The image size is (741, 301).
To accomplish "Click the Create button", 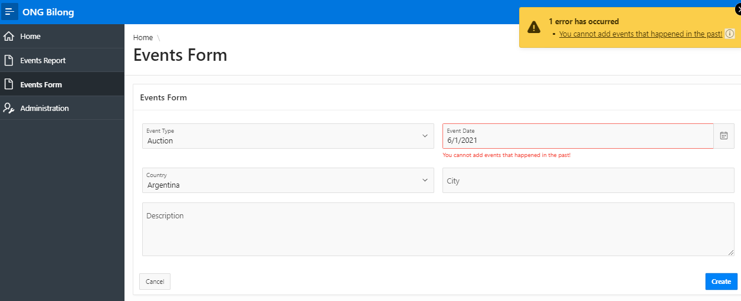I will pos(721,282).
